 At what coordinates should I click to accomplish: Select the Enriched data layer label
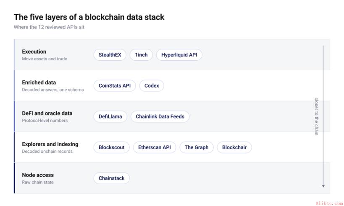[x=39, y=82]
